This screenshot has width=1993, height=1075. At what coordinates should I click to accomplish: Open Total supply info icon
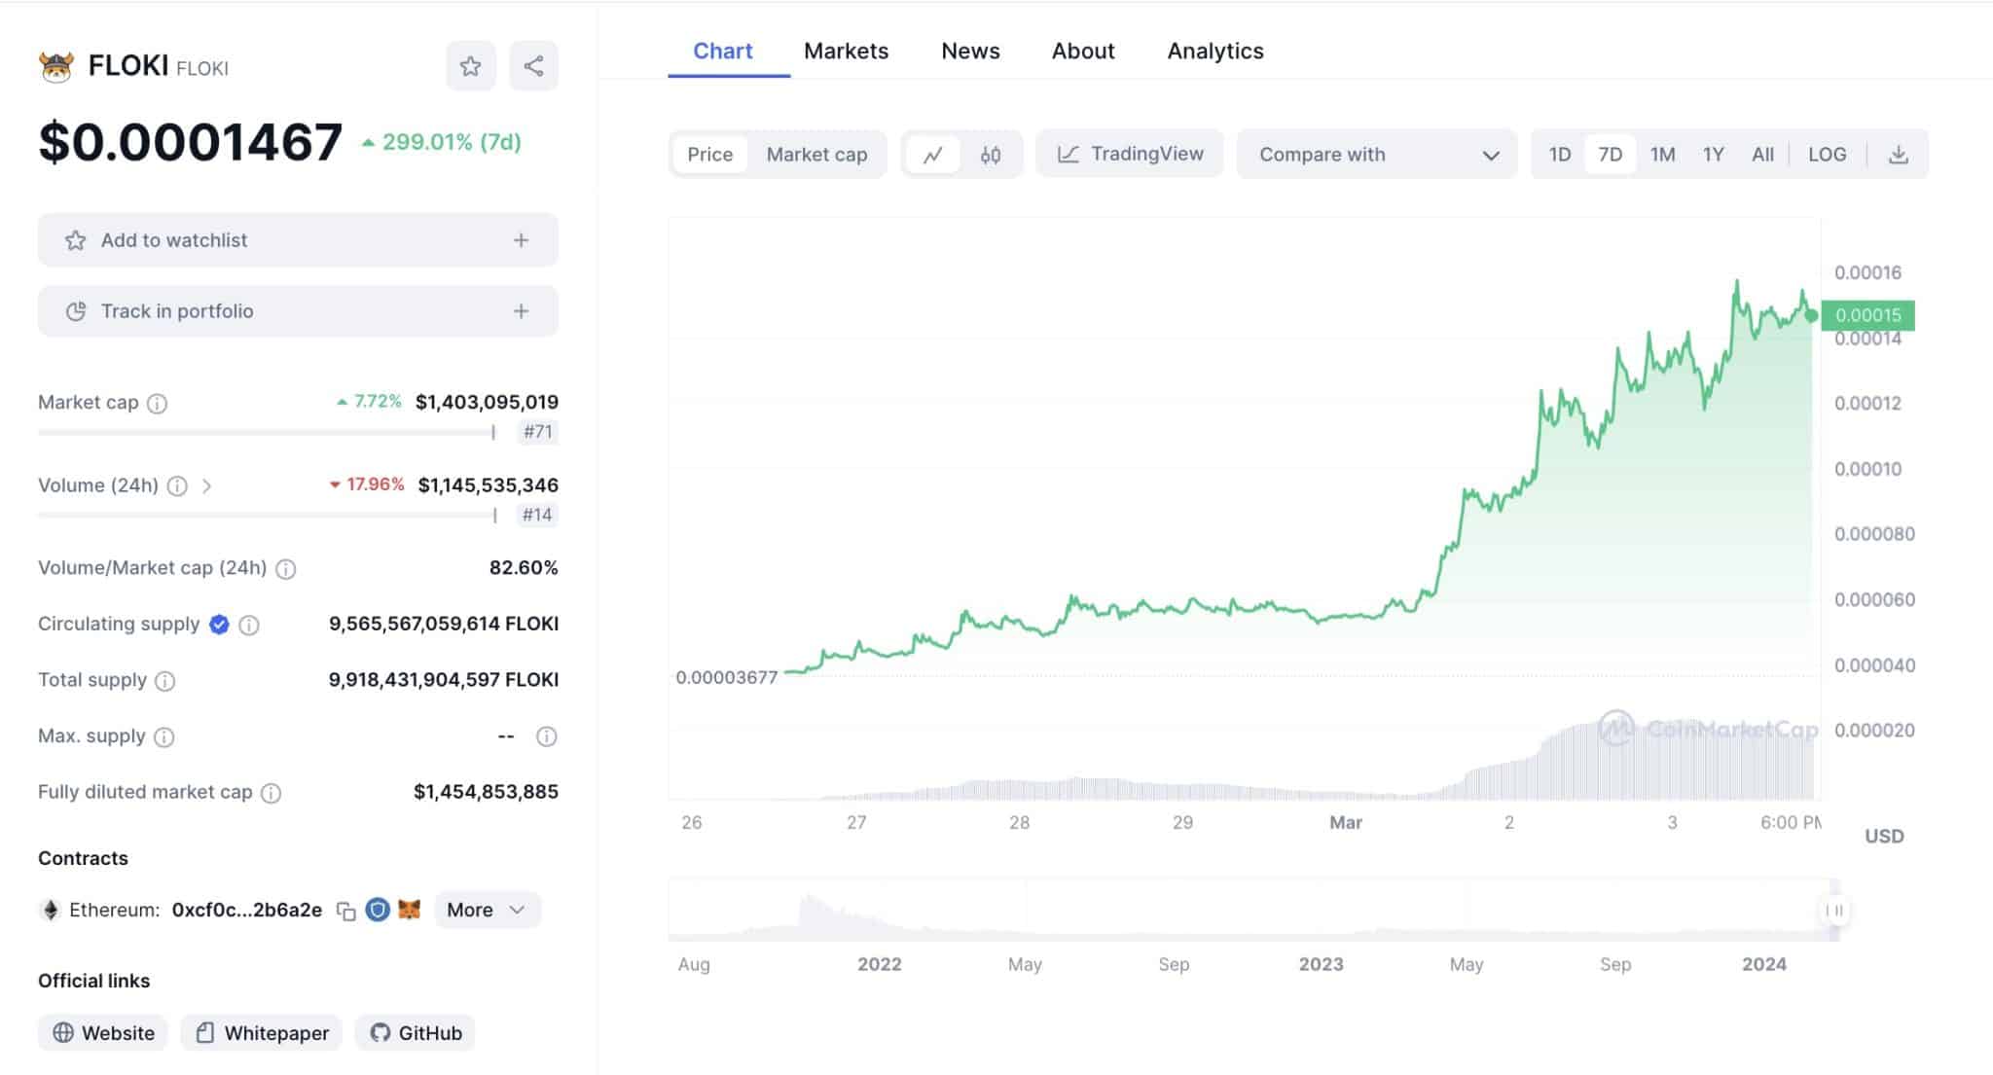pyautogui.click(x=165, y=681)
